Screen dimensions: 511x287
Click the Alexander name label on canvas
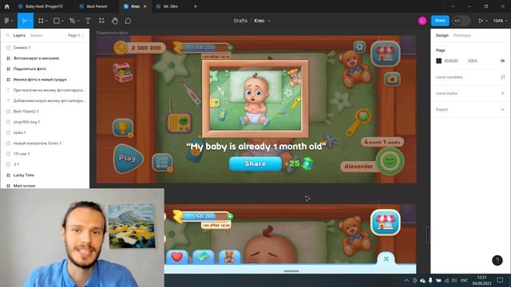pos(358,167)
